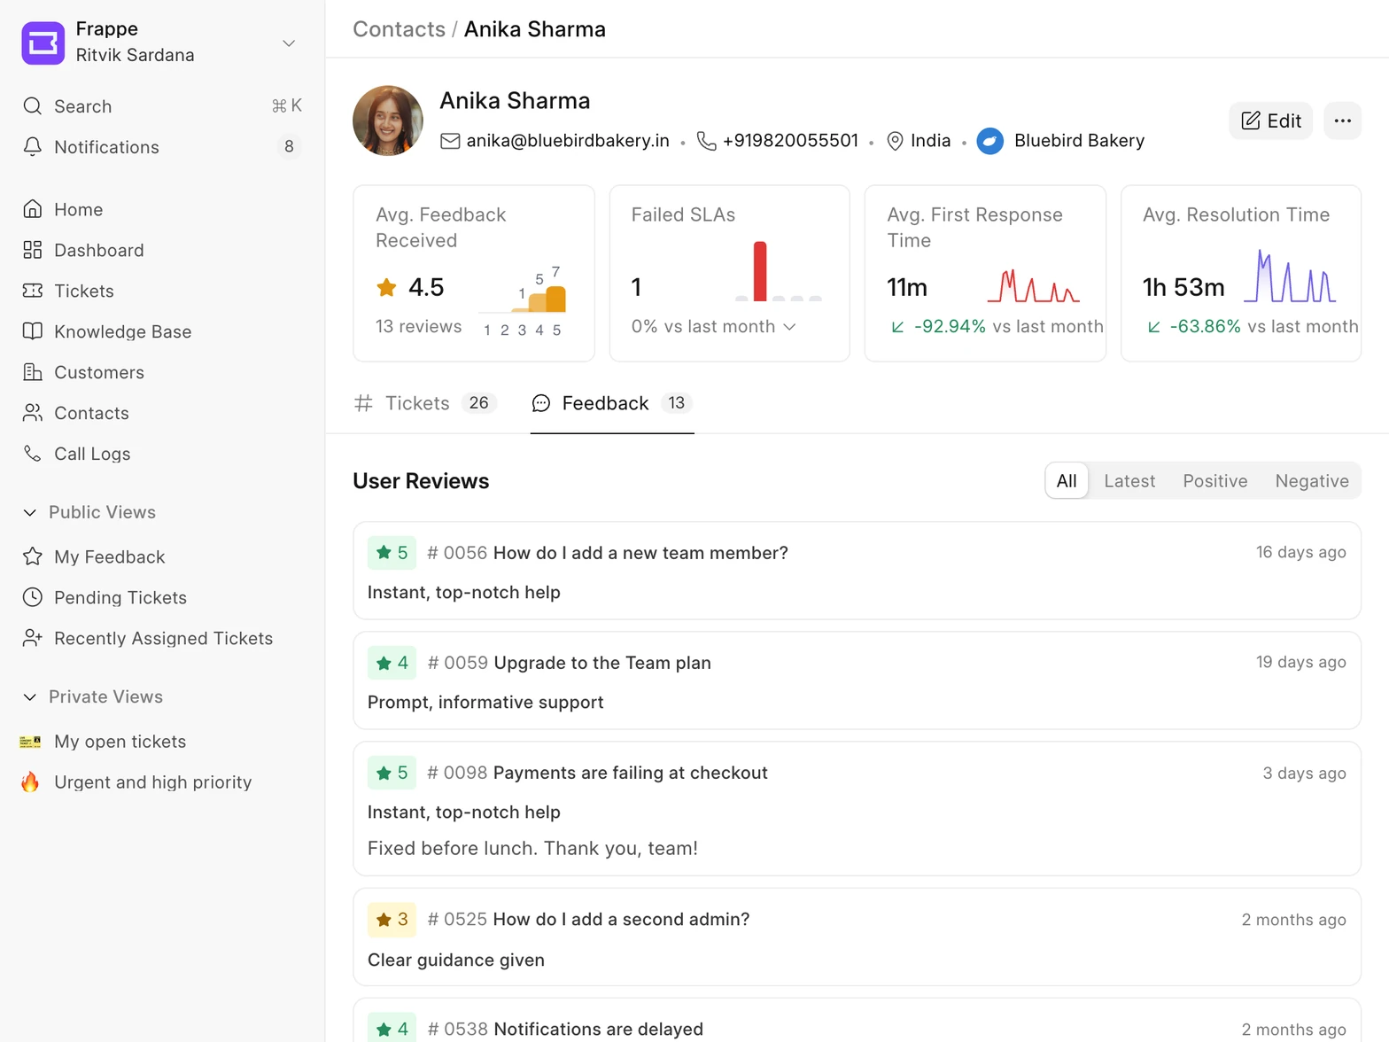Viewport: 1389px width, 1042px height.
Task: Open the three-dots more options menu
Action: (1342, 121)
